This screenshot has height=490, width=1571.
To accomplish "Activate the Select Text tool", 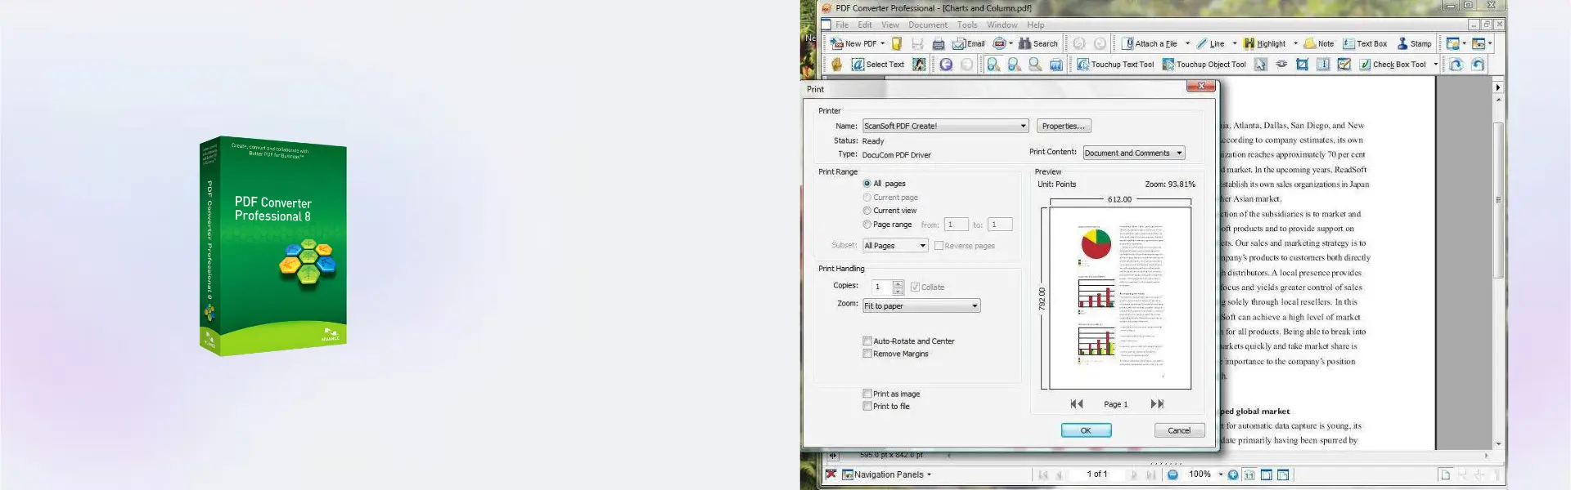I will [878, 65].
